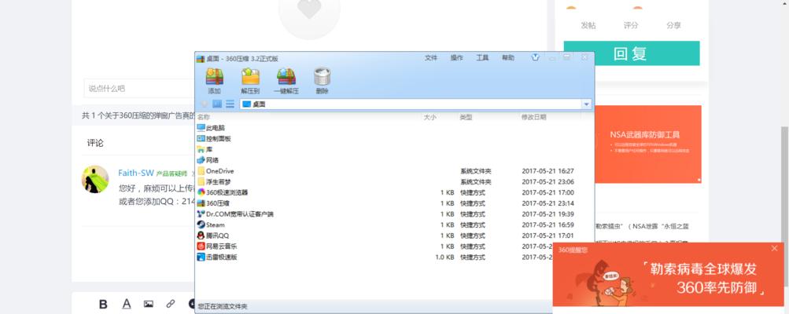Click the insert link icon in the web editor
The height and width of the screenshot is (314, 789).
coord(171,304)
